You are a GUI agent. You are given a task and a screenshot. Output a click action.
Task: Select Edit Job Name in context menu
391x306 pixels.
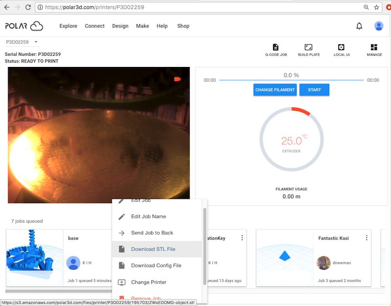click(x=157, y=217)
